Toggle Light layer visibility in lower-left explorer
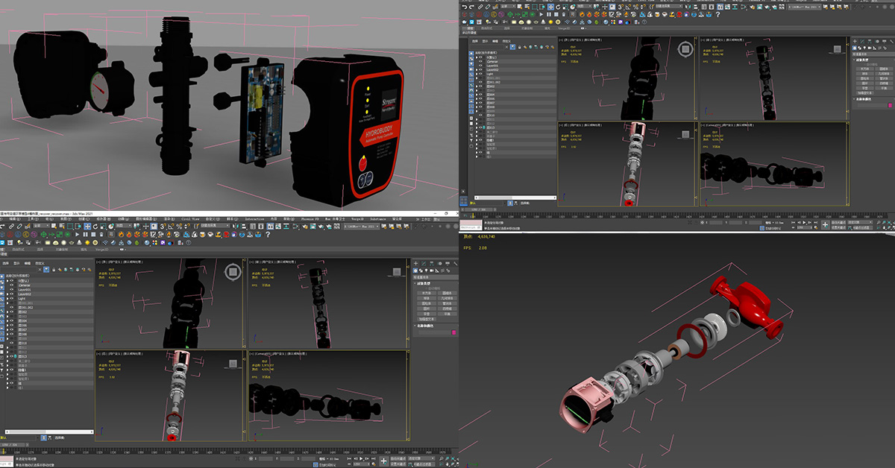This screenshot has height=468, width=895. pos(12,299)
